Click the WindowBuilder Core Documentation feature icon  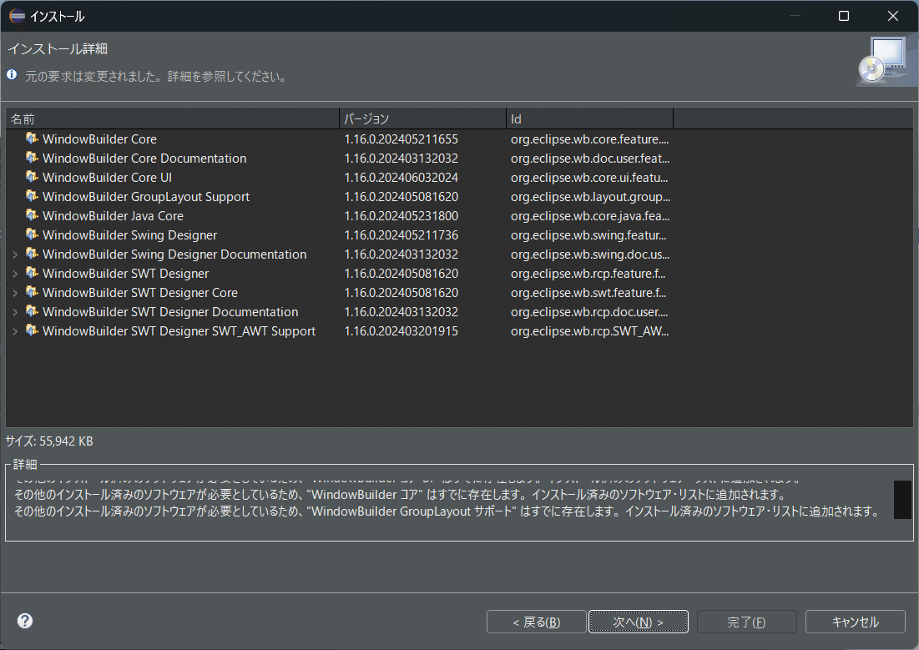[x=32, y=158]
